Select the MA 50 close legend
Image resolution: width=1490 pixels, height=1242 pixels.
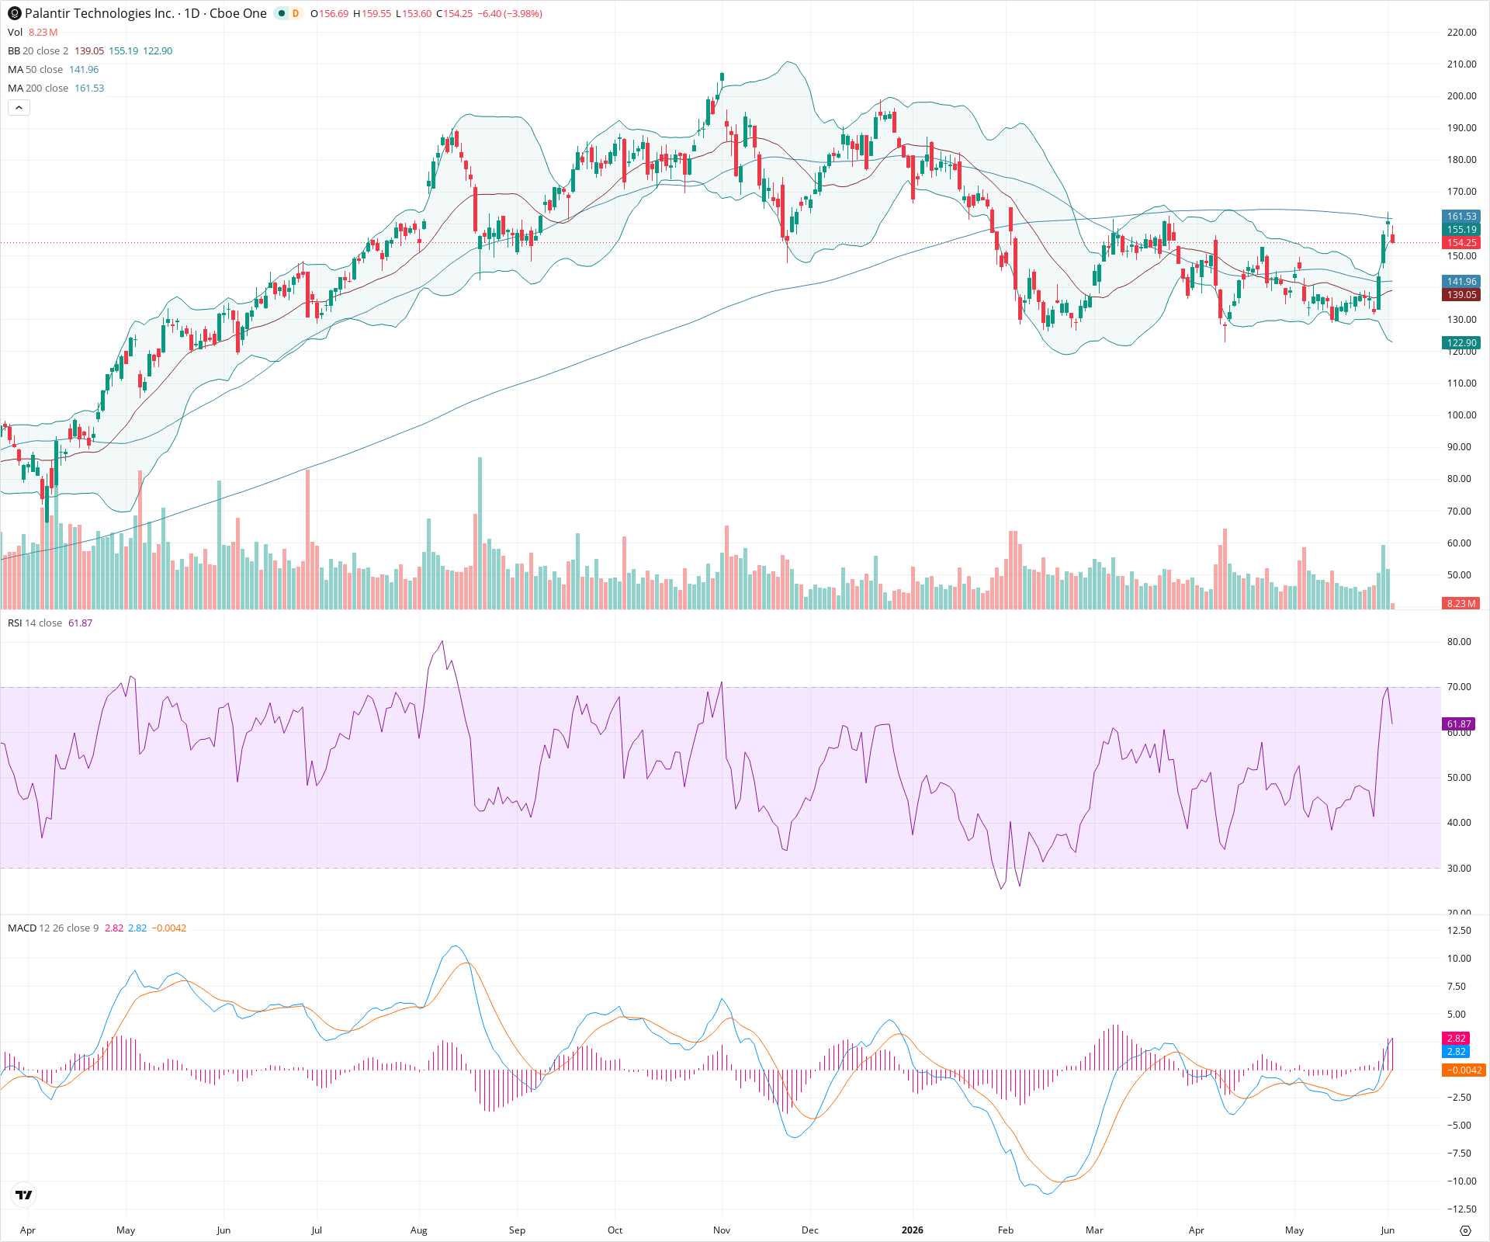[35, 69]
